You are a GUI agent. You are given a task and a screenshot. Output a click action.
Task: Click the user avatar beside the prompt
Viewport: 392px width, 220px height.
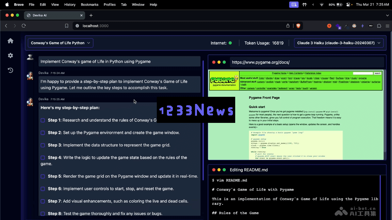point(30,57)
